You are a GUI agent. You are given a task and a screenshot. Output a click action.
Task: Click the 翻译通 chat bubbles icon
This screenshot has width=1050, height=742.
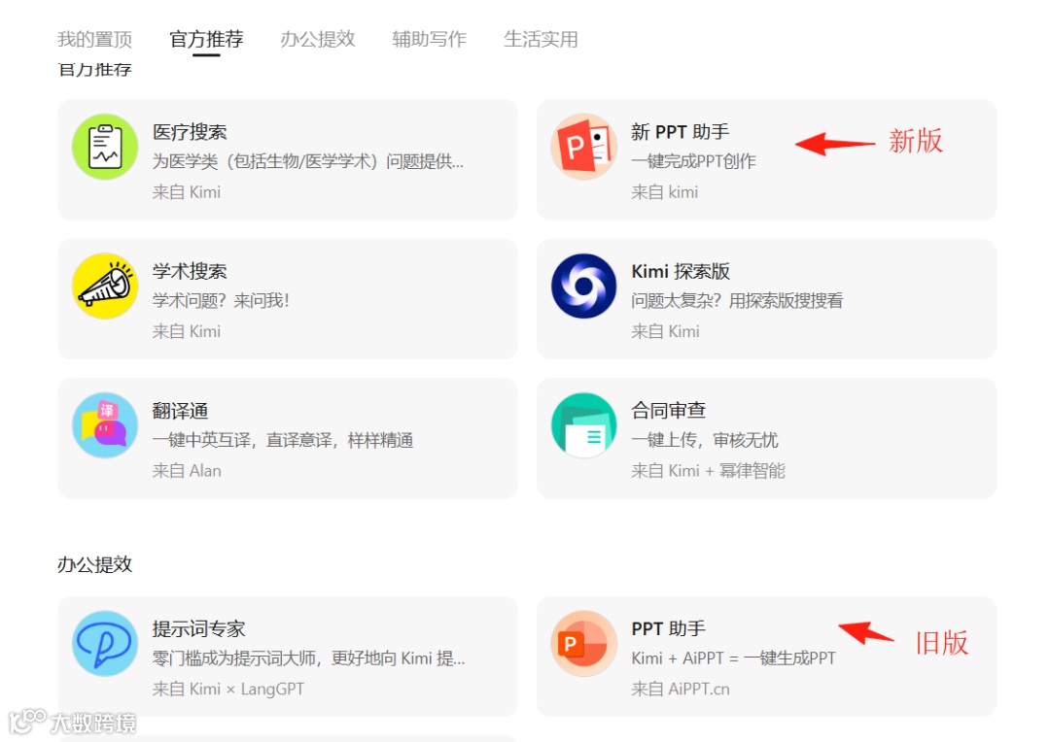(x=105, y=424)
